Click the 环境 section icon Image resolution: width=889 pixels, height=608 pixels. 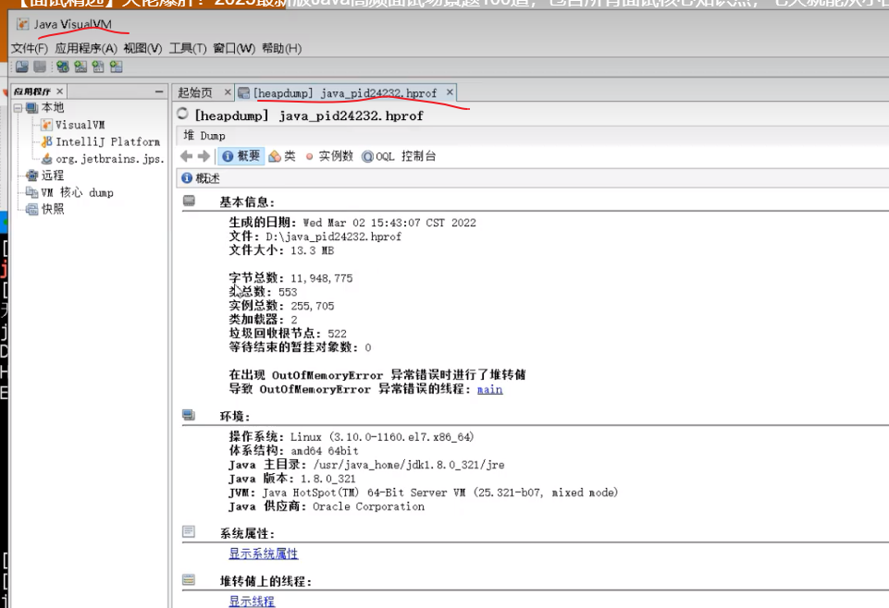pyautogui.click(x=189, y=415)
